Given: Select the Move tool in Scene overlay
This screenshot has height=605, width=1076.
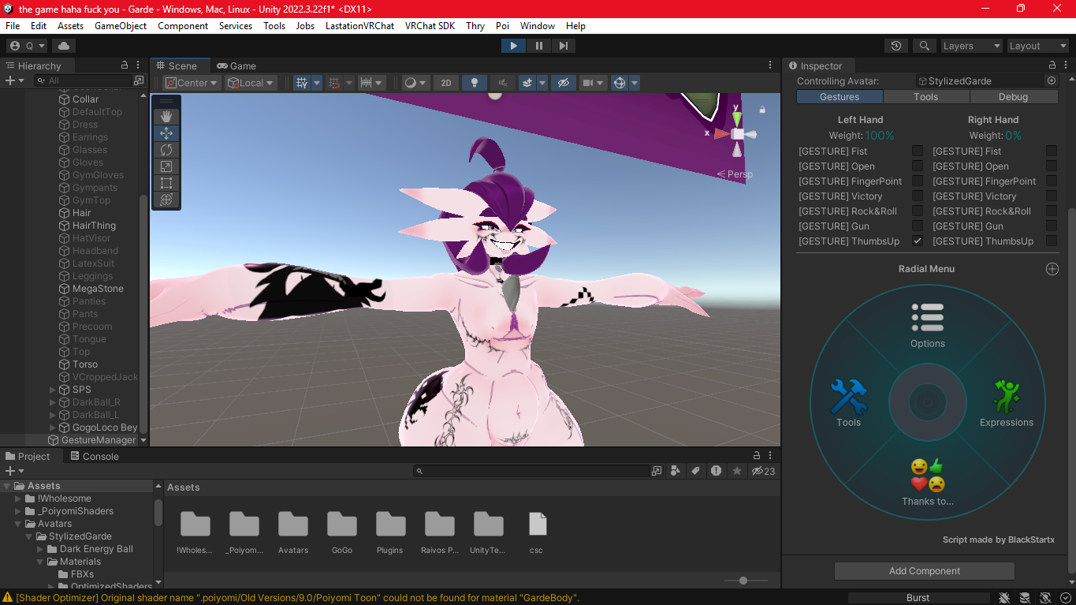Looking at the screenshot, I should (x=166, y=133).
